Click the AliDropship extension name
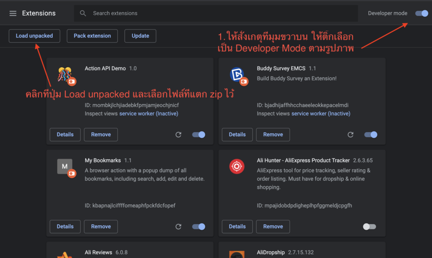Screen dimensions: 432x258 [270, 253]
